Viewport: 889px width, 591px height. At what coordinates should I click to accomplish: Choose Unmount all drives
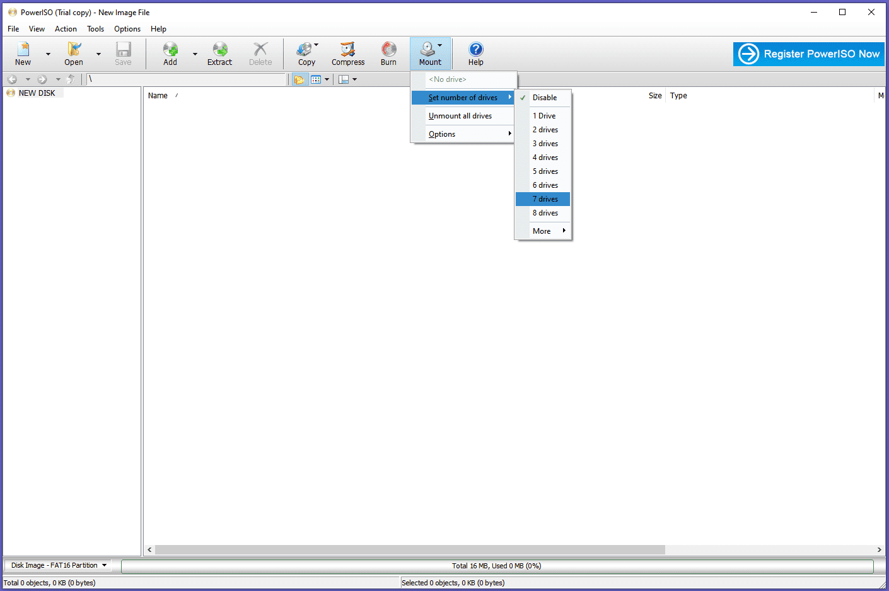click(463, 116)
